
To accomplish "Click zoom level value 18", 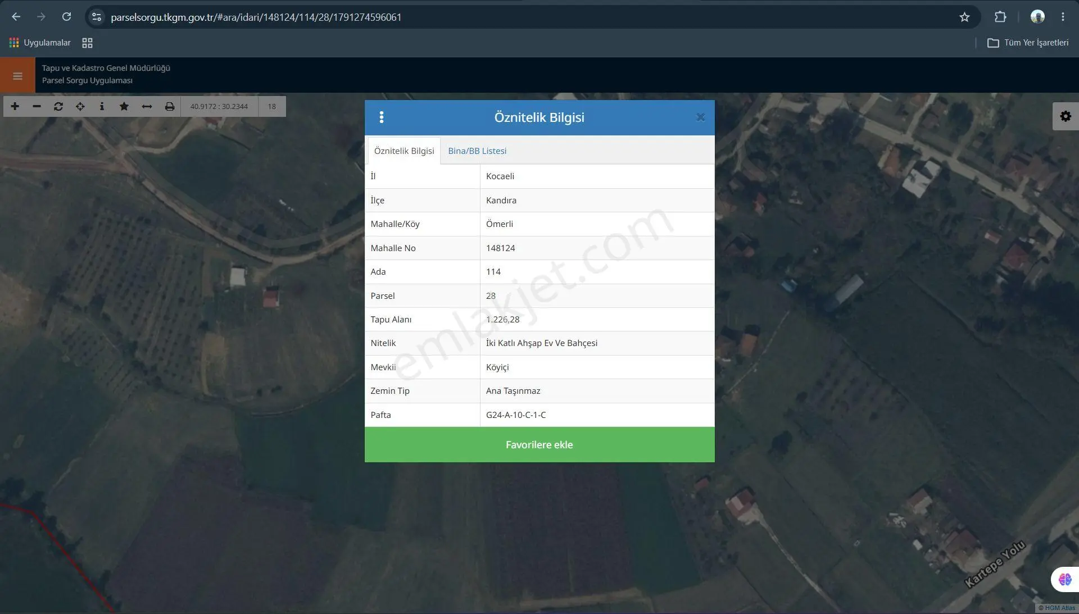I will [272, 106].
